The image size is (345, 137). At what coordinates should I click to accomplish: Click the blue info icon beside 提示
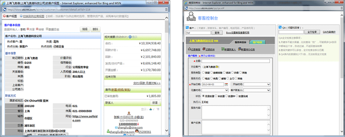(x=130, y=37)
